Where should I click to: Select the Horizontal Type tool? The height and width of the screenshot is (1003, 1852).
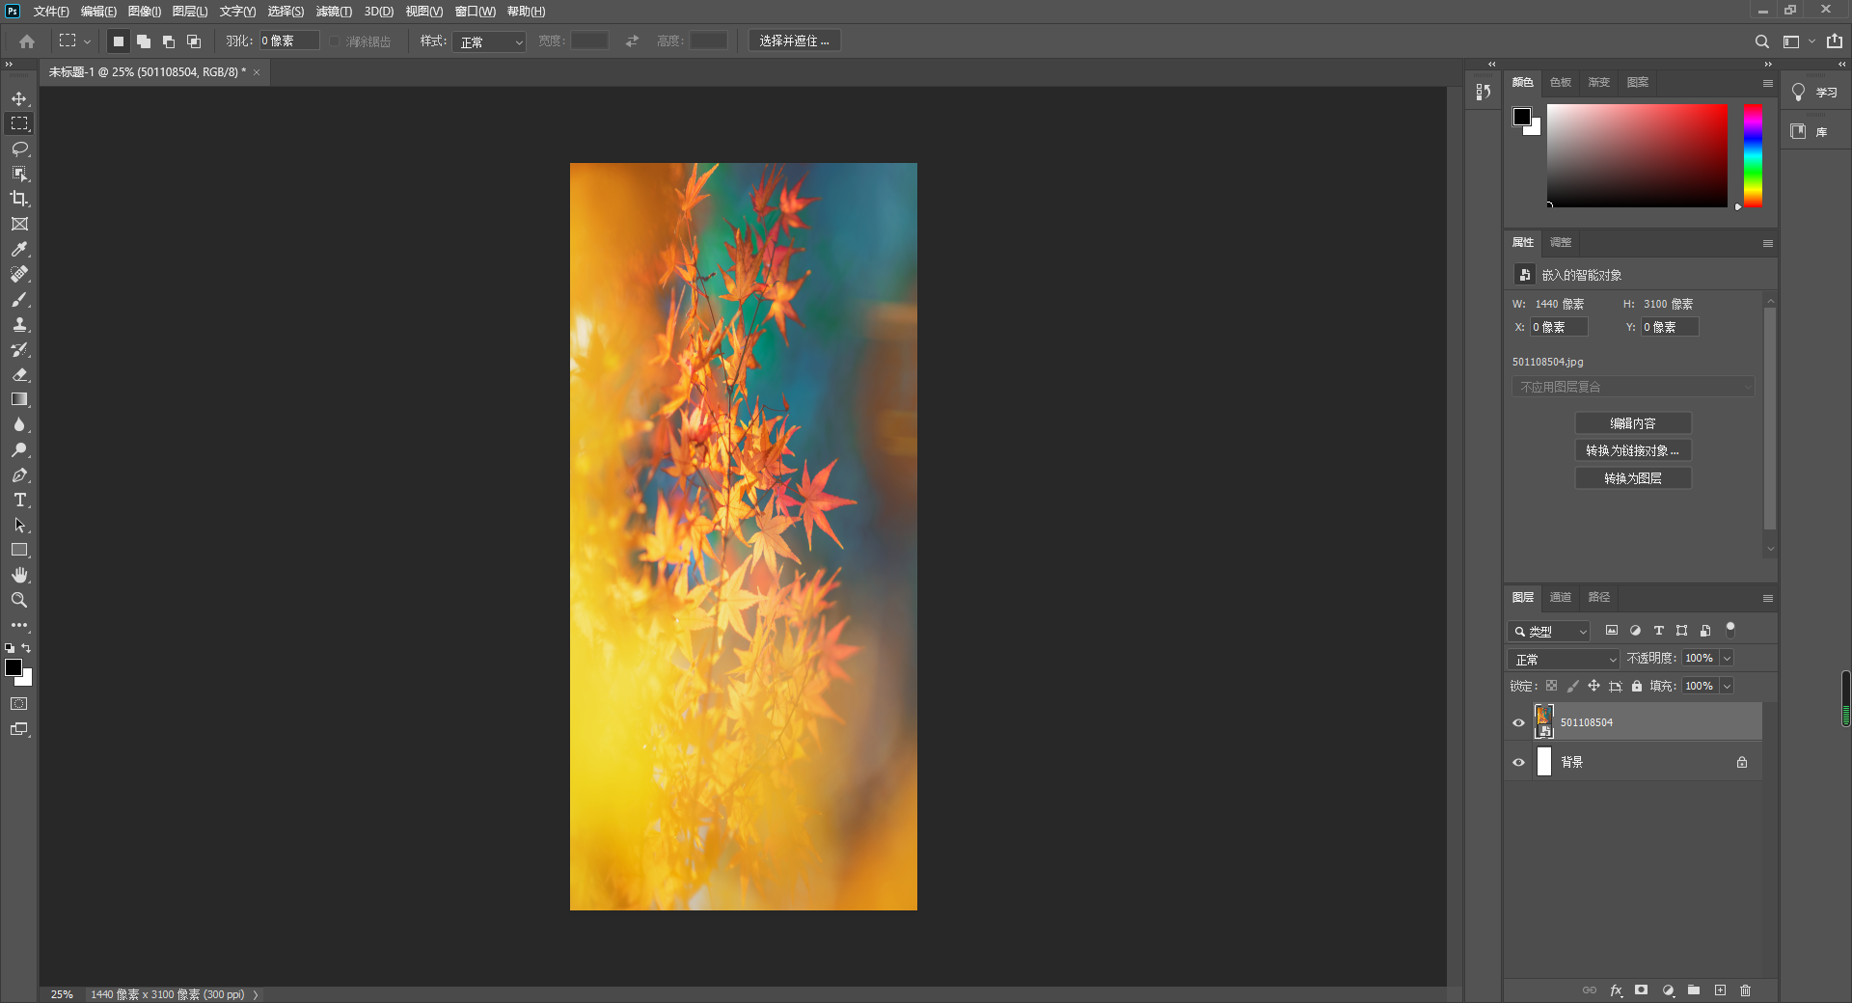coord(19,500)
